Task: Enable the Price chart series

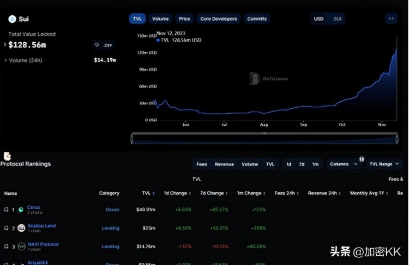Action: pos(184,19)
